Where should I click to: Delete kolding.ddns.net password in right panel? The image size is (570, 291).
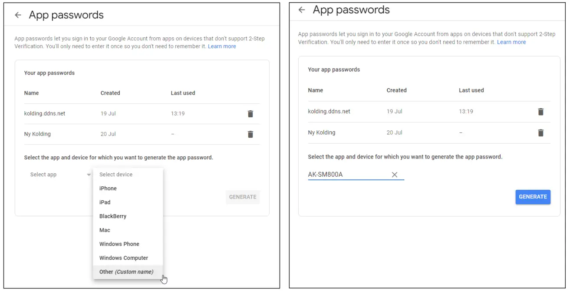click(540, 112)
